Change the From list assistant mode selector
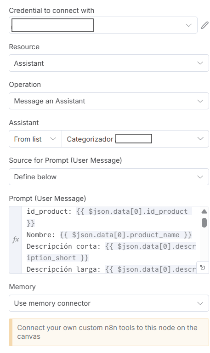The height and width of the screenshot is (353, 210). tap(35, 139)
